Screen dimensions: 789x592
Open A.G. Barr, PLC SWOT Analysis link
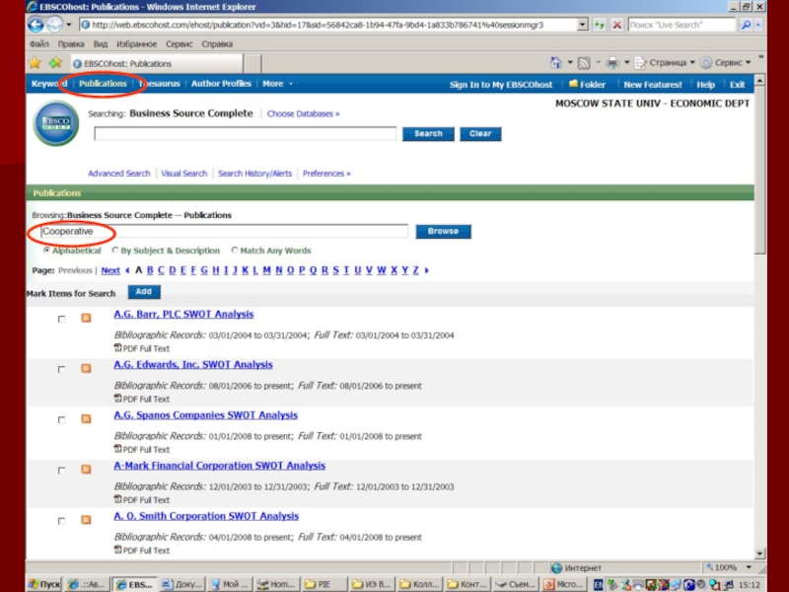(183, 314)
